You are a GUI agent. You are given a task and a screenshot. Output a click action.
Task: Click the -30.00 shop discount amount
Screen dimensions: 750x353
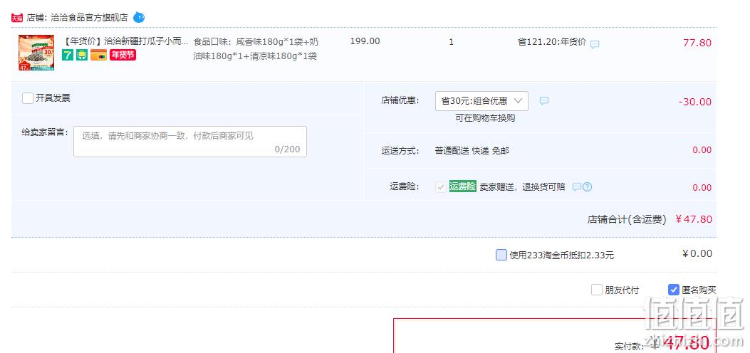click(694, 102)
